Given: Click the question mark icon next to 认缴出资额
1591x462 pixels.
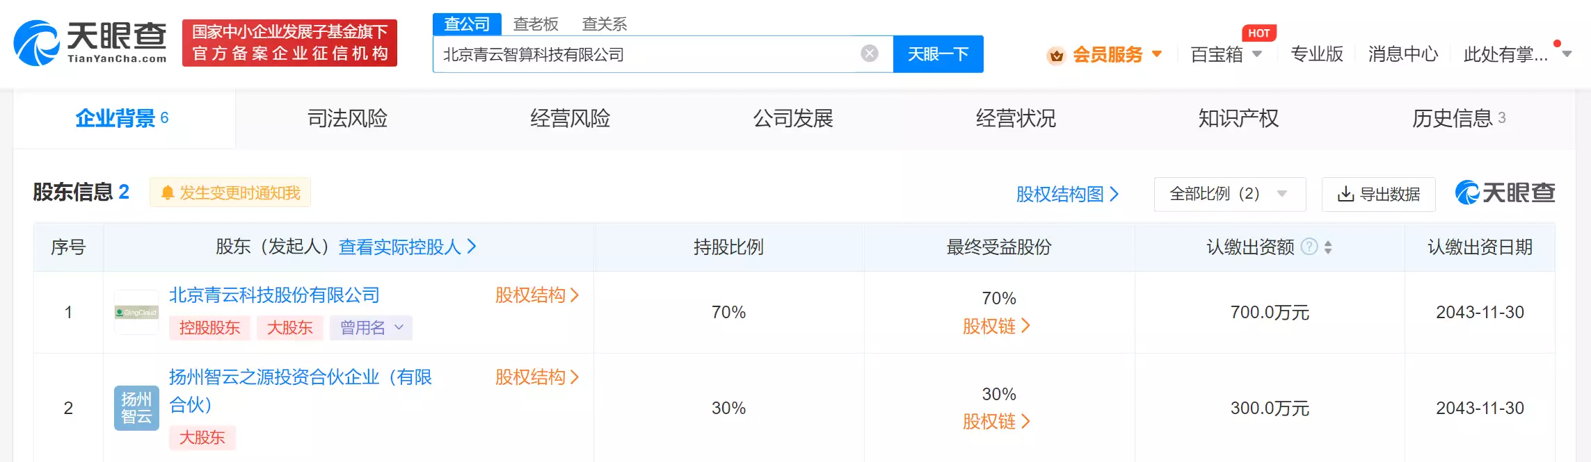Looking at the screenshot, I should [1309, 247].
